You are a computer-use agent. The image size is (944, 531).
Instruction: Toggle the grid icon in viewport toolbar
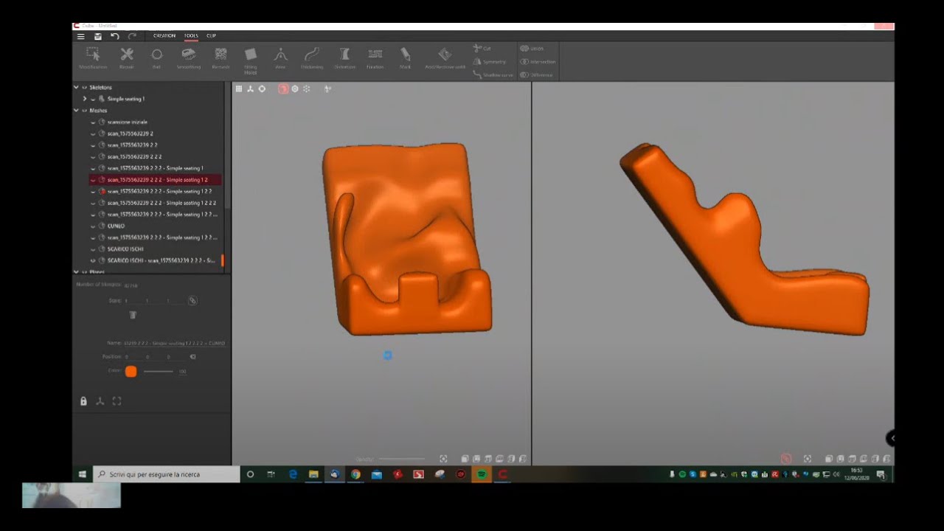(x=239, y=88)
